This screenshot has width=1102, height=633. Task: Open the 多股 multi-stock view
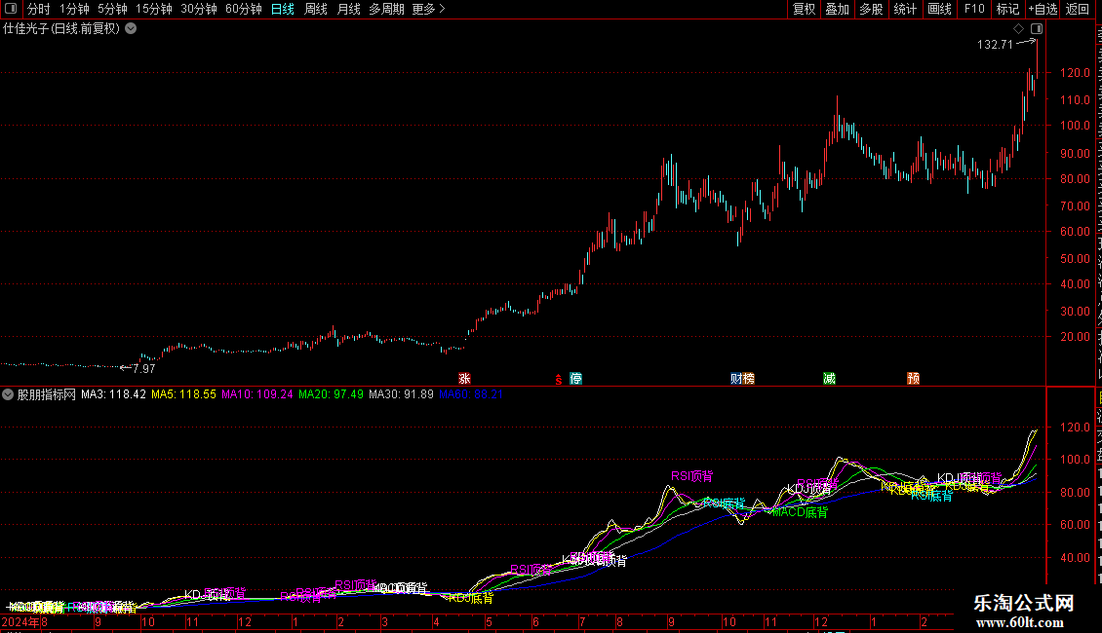[x=871, y=9]
